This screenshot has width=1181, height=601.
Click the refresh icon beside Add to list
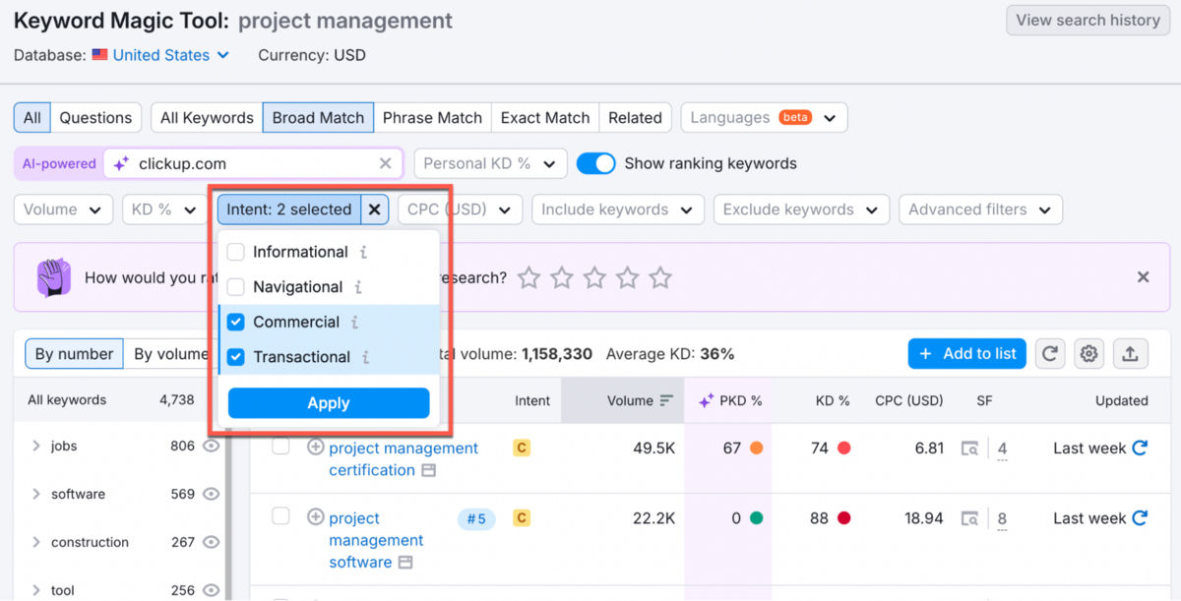(x=1050, y=354)
